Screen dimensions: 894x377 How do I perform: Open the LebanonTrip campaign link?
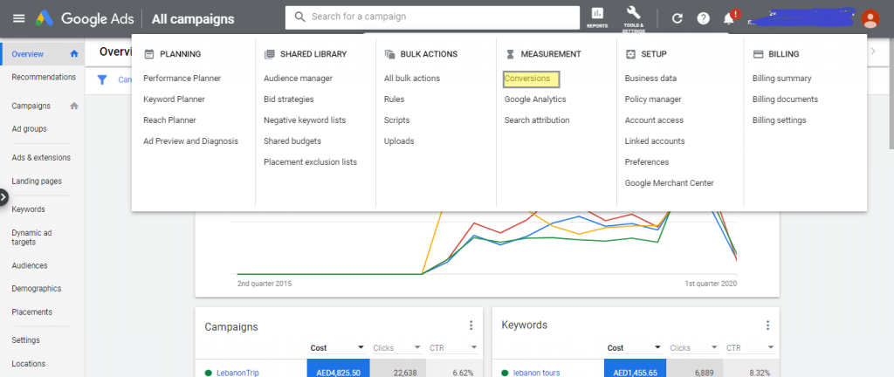[x=238, y=372]
